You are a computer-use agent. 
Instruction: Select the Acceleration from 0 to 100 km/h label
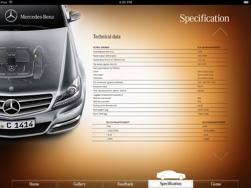pos(109,60)
